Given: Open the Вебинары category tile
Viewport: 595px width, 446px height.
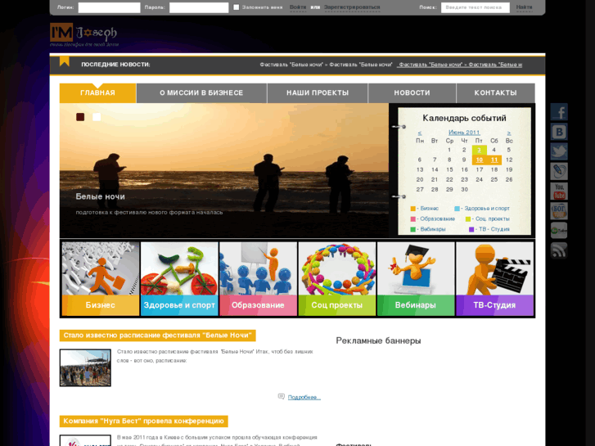Looking at the screenshot, I should click(x=416, y=279).
